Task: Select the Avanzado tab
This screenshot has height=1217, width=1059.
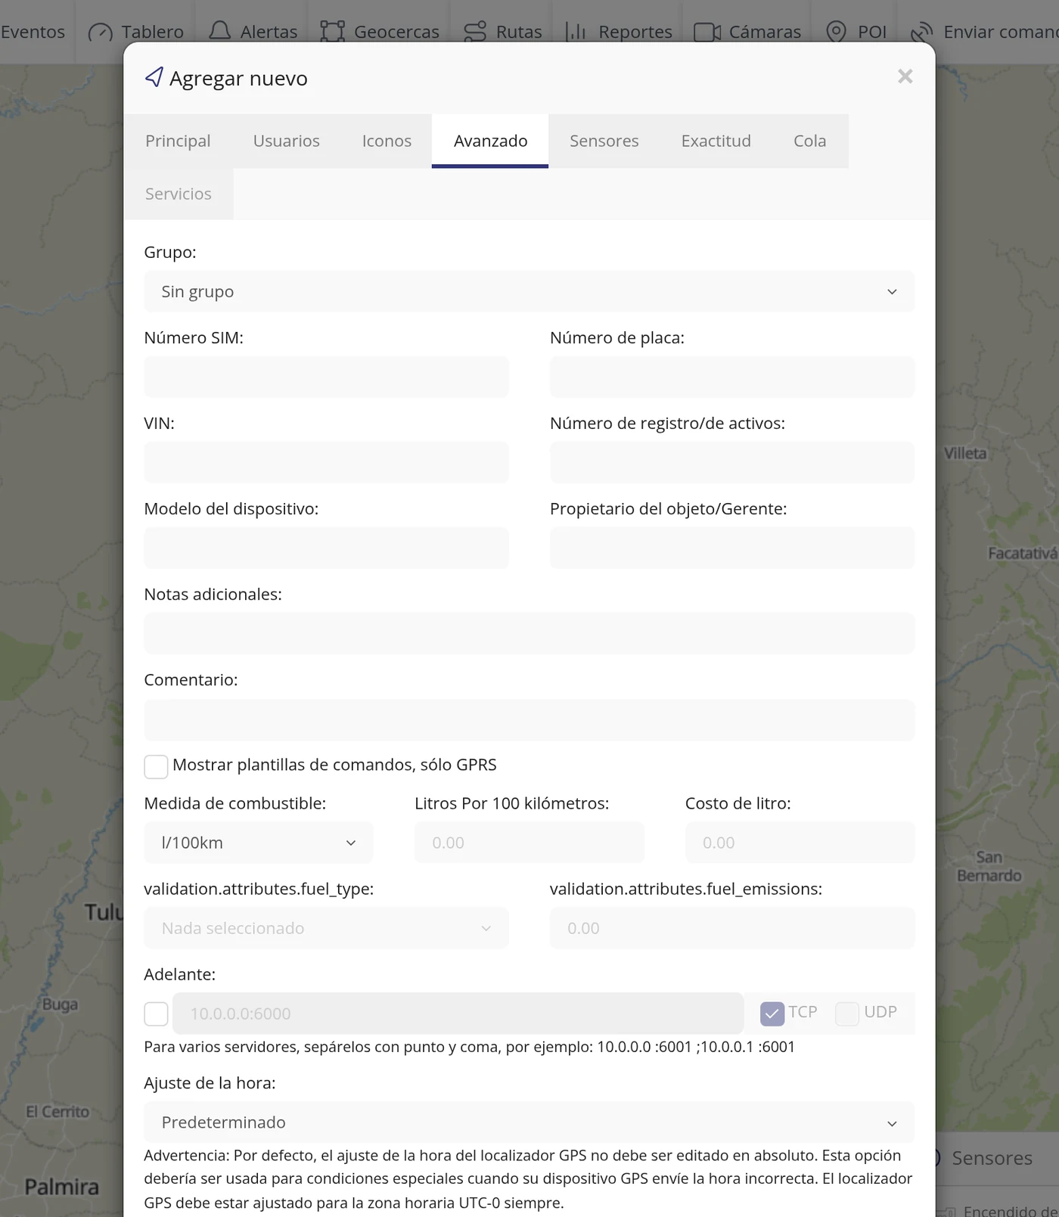Action: 490,141
